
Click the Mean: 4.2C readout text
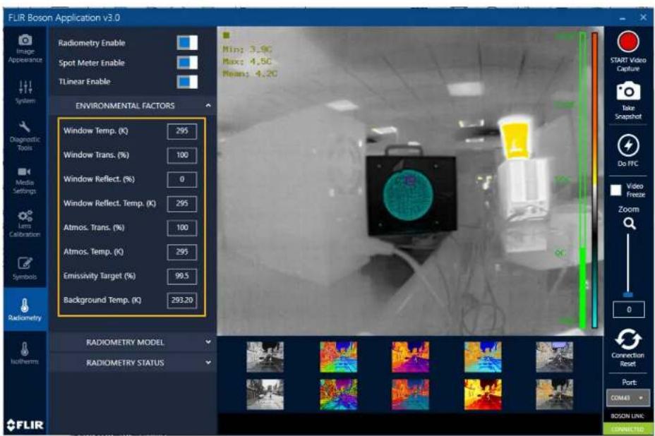[x=249, y=74]
